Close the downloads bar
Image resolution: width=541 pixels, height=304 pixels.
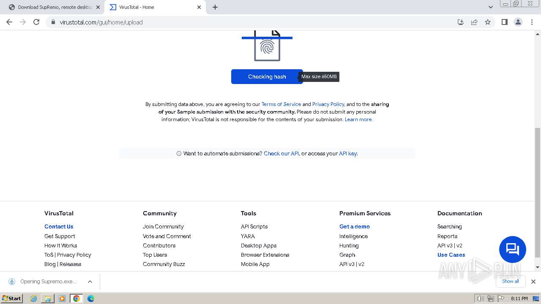[x=533, y=282]
